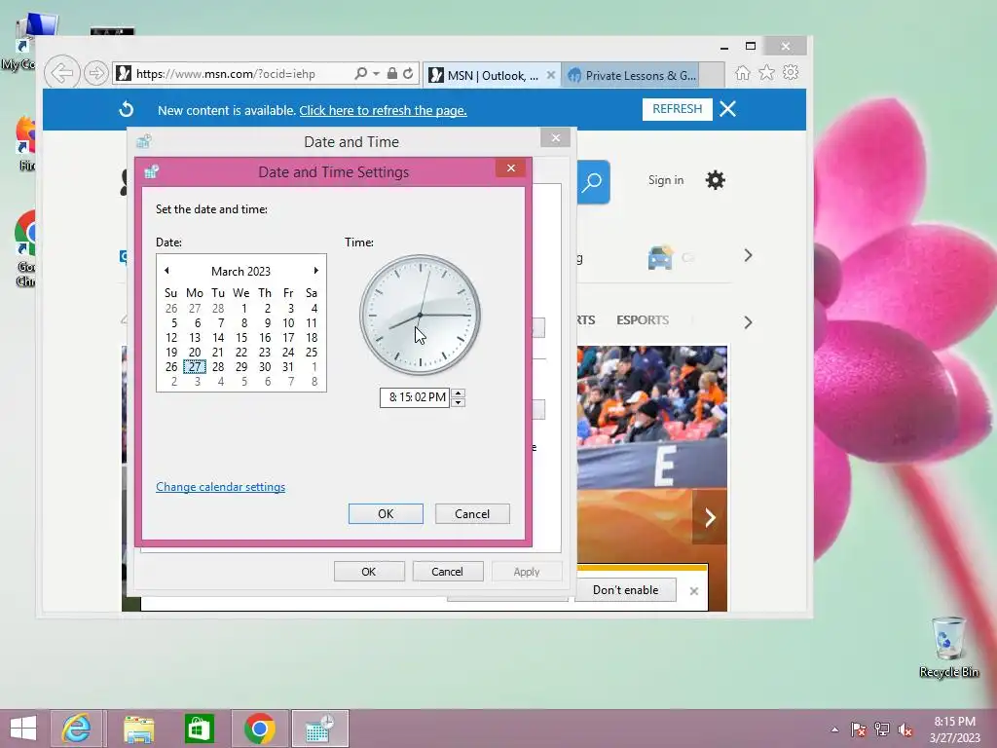
Task: Go back using Internet Explorer's back arrow
Action: click(x=62, y=73)
